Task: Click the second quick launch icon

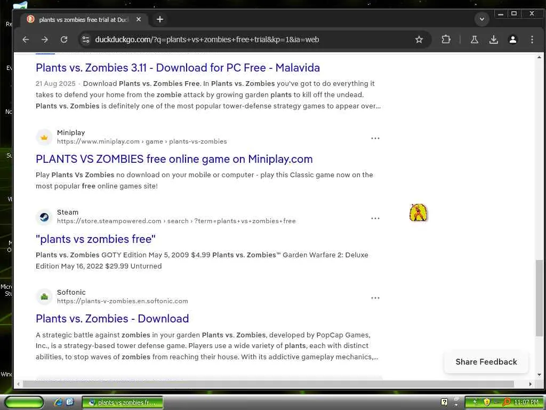Action: (70, 402)
